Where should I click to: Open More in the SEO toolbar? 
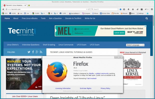[132, 13]
